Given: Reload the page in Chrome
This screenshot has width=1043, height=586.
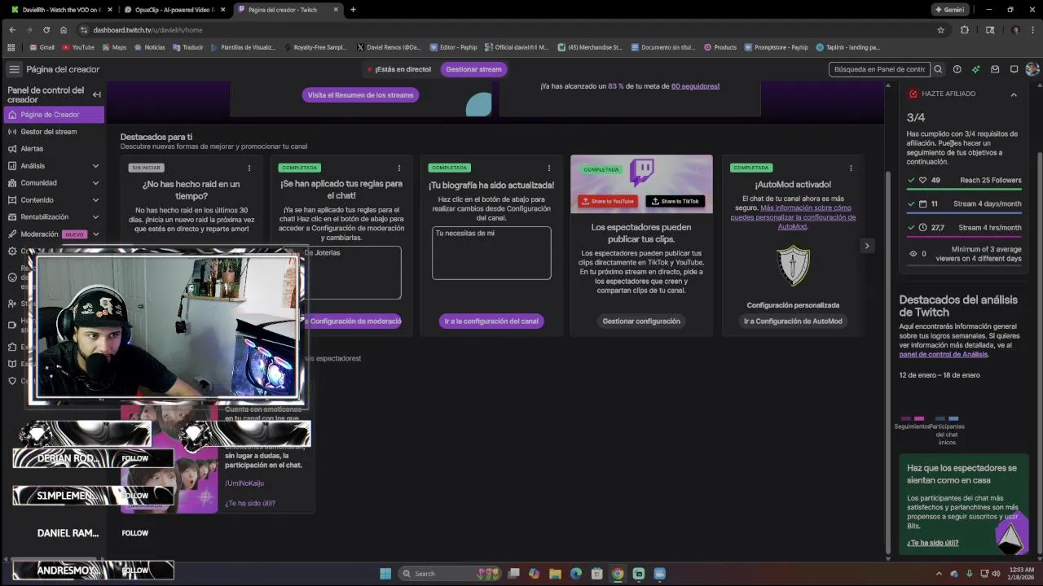Looking at the screenshot, I should tap(46, 30).
